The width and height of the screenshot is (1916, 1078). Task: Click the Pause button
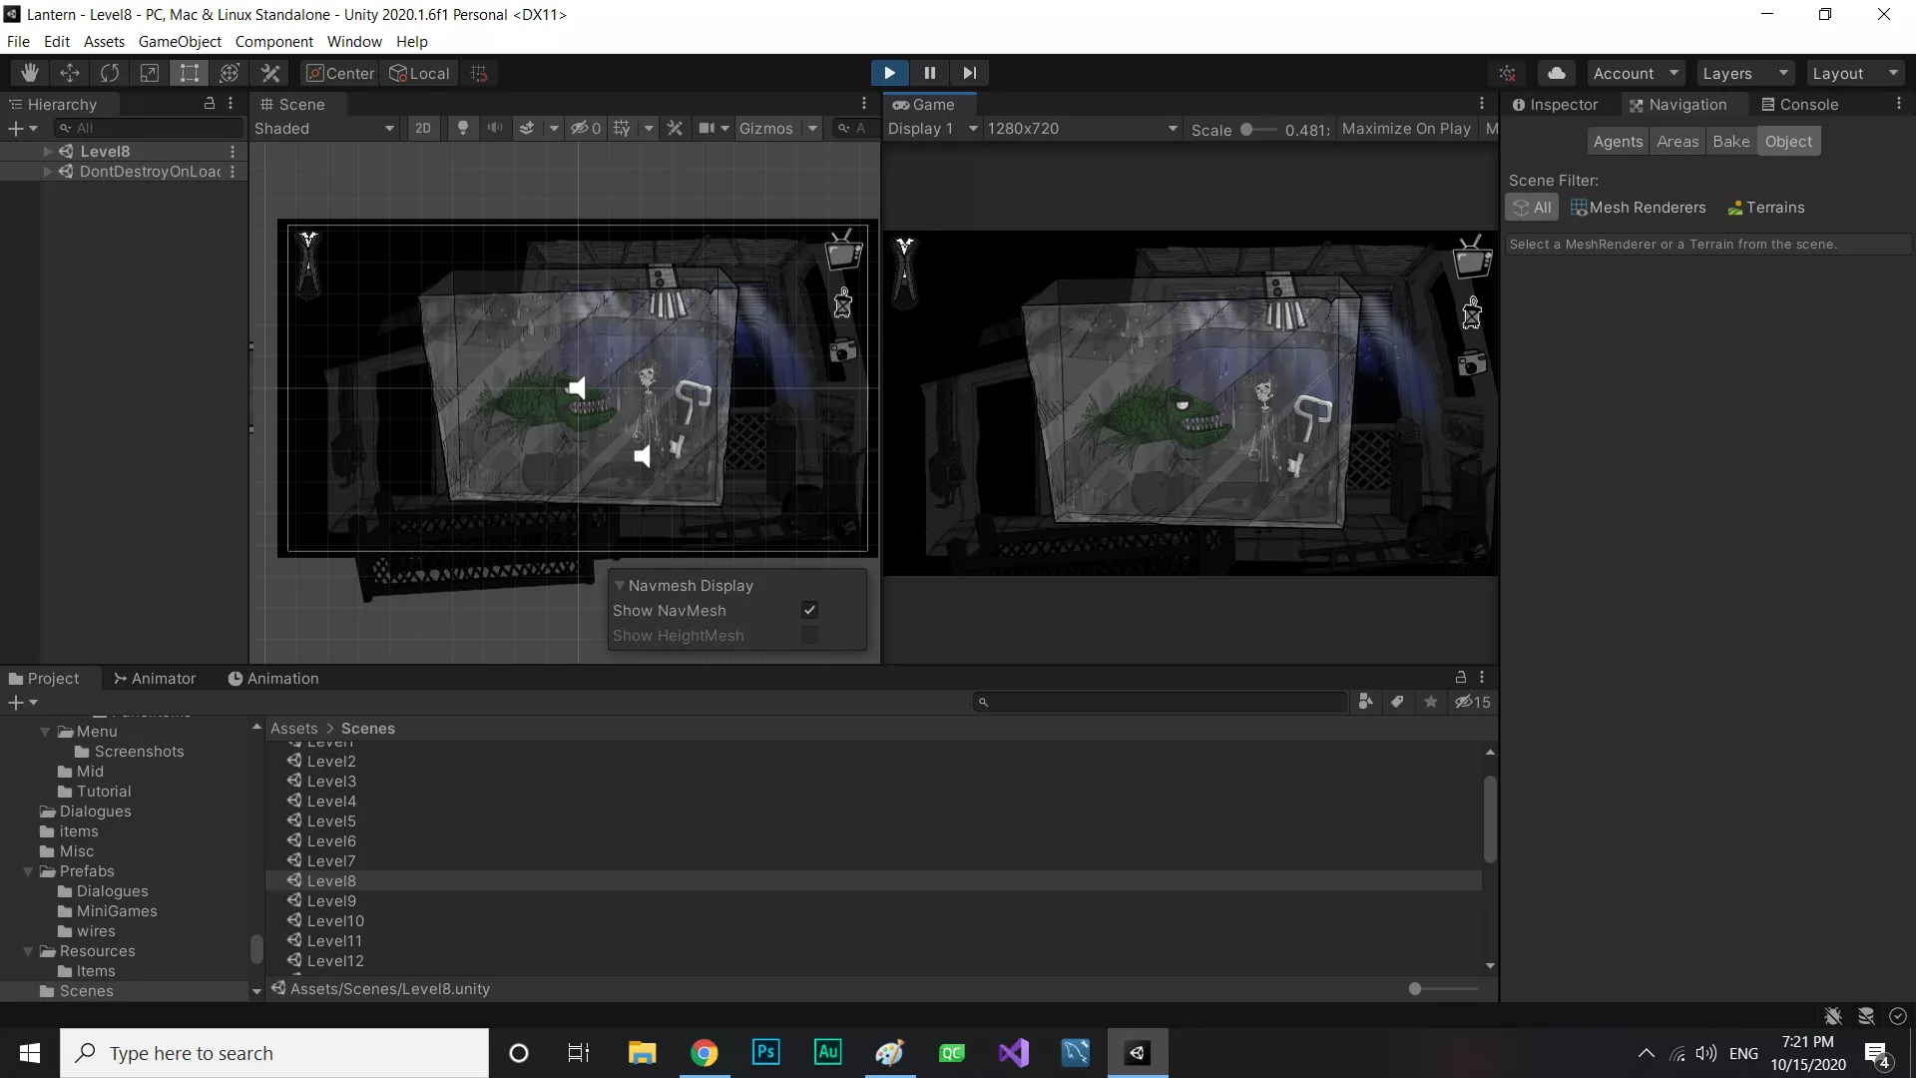pyautogui.click(x=929, y=73)
